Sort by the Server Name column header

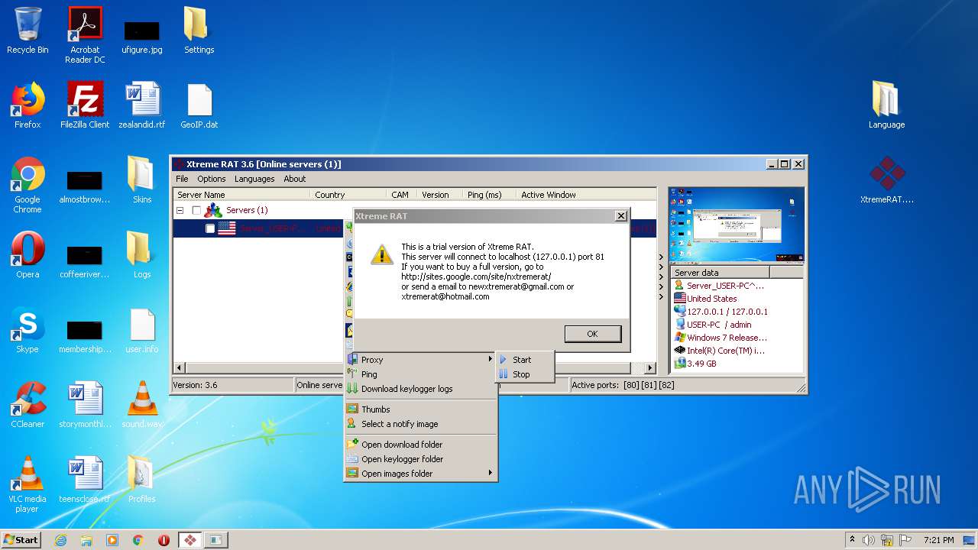coord(241,195)
